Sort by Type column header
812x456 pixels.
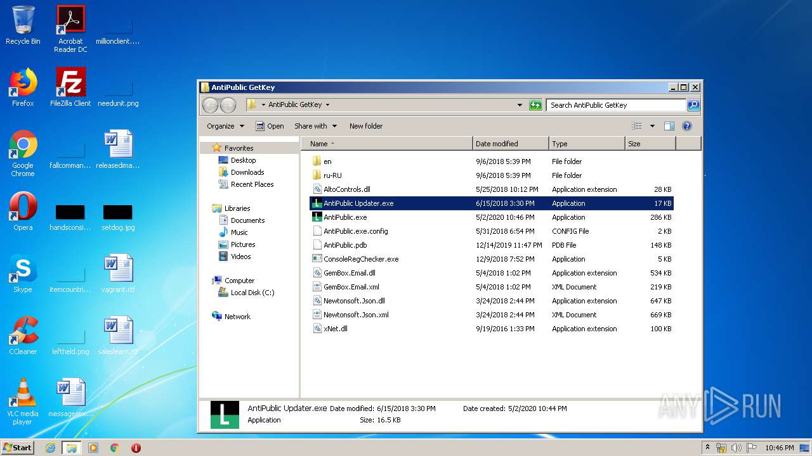point(587,144)
